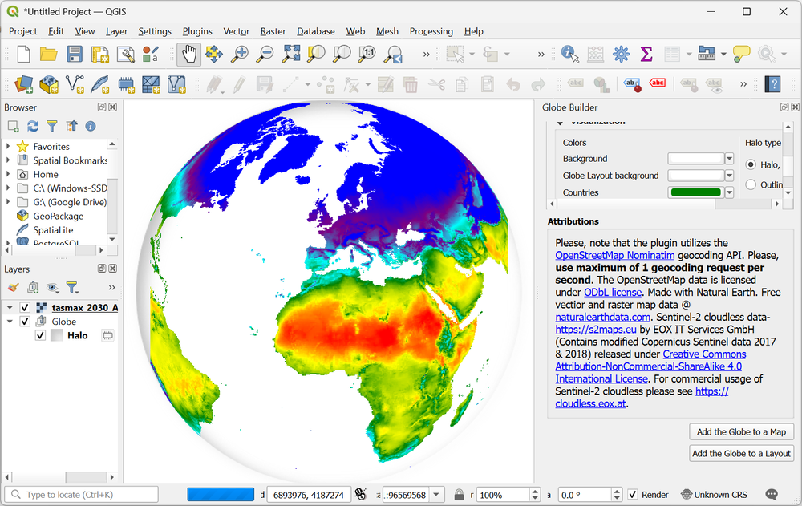
Task: Open the ODbL license link
Action: click(613, 292)
